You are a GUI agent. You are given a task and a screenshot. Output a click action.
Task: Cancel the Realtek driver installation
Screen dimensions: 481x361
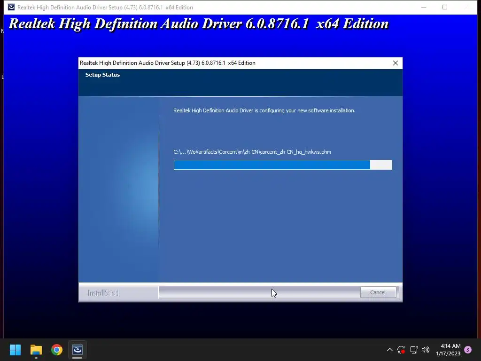(x=378, y=292)
